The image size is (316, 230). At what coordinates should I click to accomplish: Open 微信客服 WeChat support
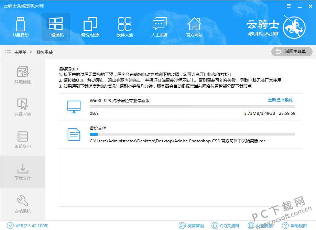[x=192, y=226]
